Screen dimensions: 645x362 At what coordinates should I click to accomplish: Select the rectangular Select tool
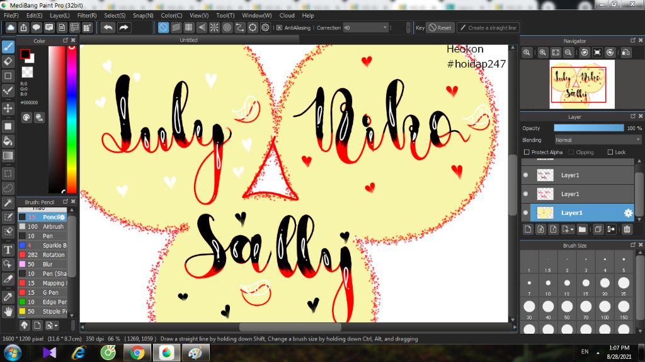[8, 173]
